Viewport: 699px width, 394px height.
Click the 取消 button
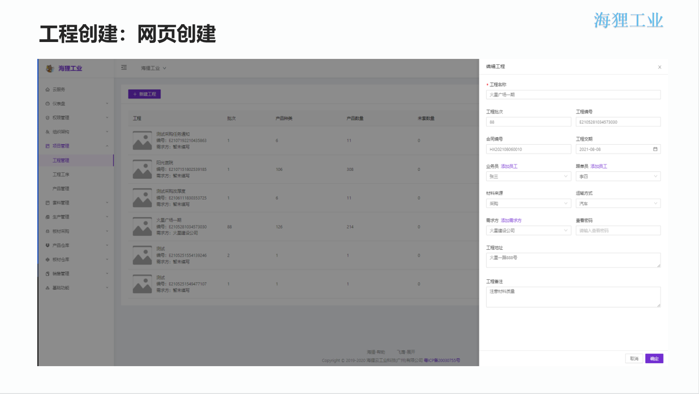click(634, 359)
